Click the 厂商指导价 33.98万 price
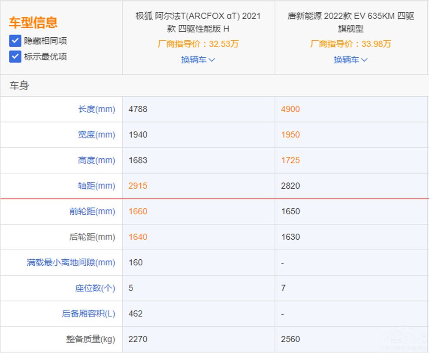 [x=350, y=44]
